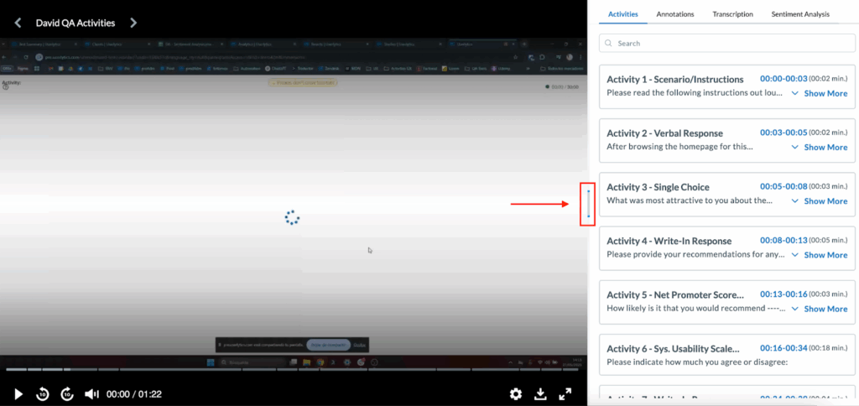Image resolution: width=859 pixels, height=406 pixels.
Task: Play the session recording video
Action: (18, 393)
